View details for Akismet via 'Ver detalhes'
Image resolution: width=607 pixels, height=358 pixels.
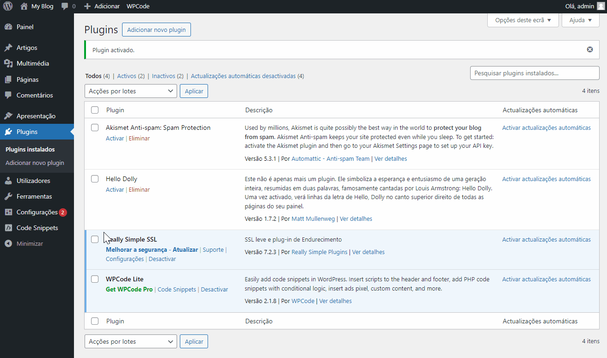[391, 159]
